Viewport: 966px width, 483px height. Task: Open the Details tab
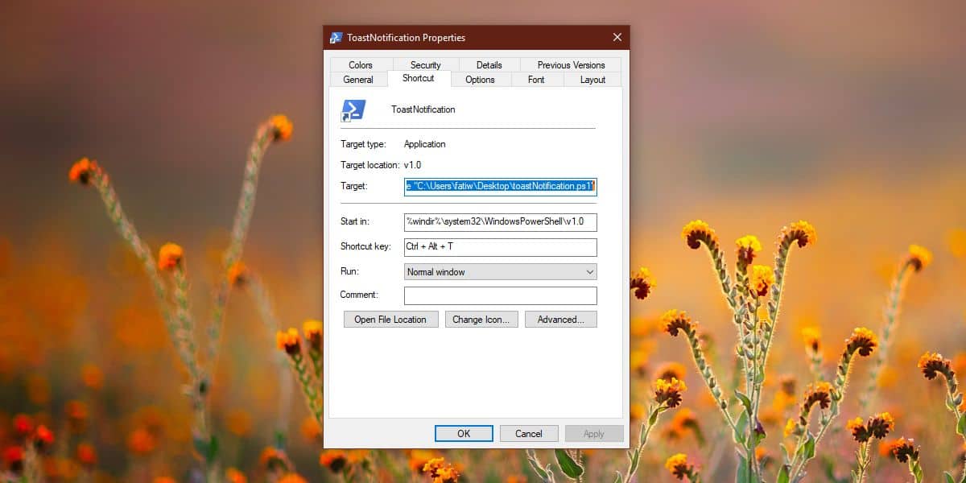tap(489, 65)
